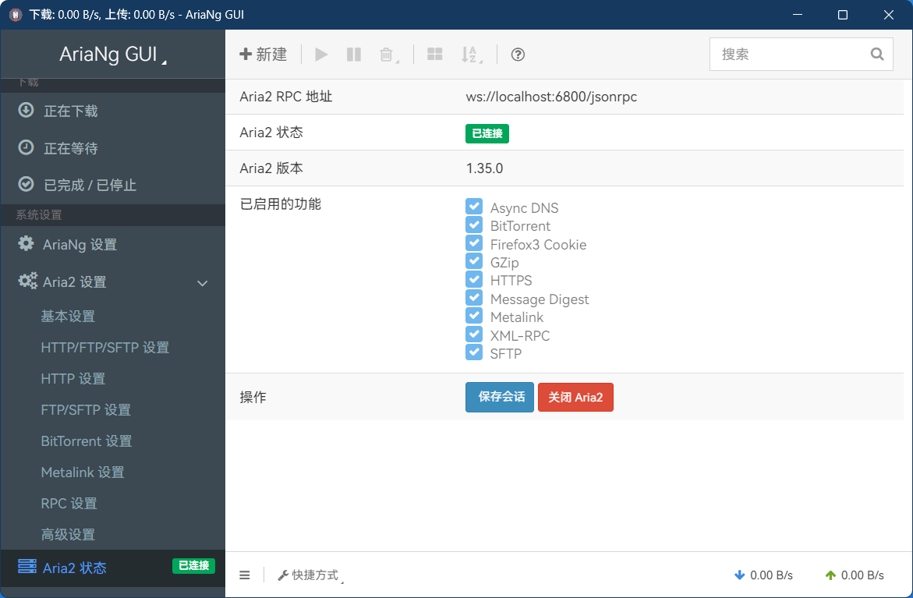Image resolution: width=913 pixels, height=598 pixels.
Task: Open Metalink 设置 submenu item
Action: coord(83,472)
